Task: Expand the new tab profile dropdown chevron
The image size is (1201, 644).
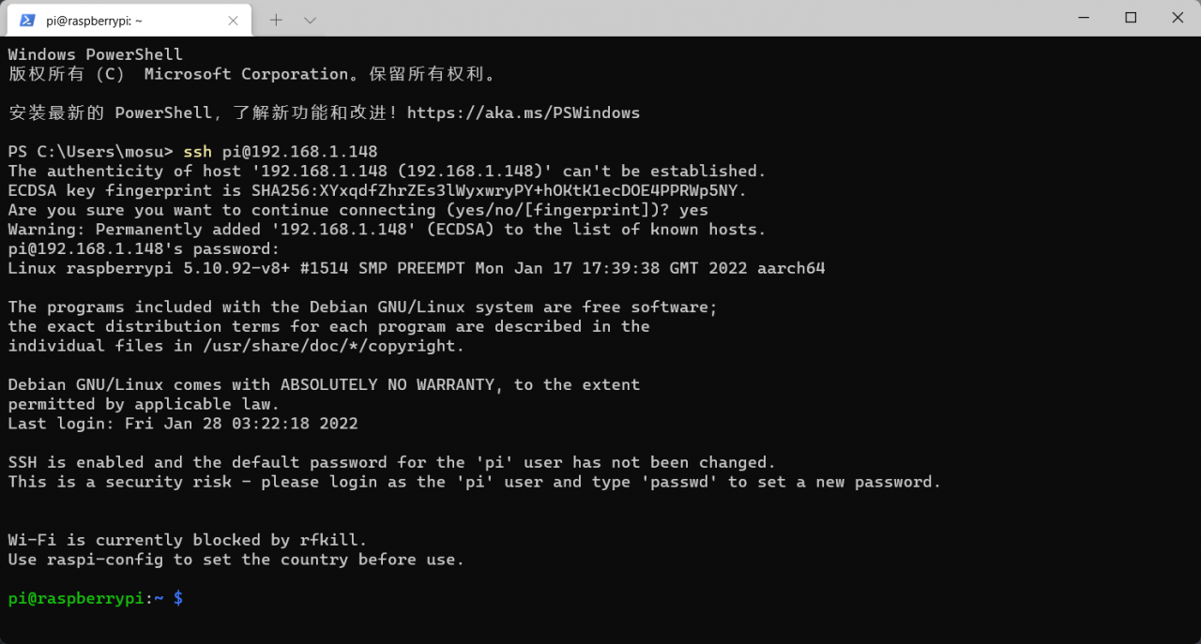Action: tap(311, 20)
